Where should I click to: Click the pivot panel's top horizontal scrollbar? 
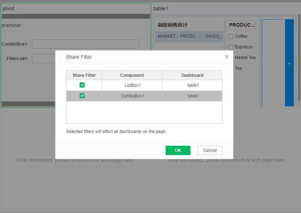pyautogui.click(x=76, y=16)
